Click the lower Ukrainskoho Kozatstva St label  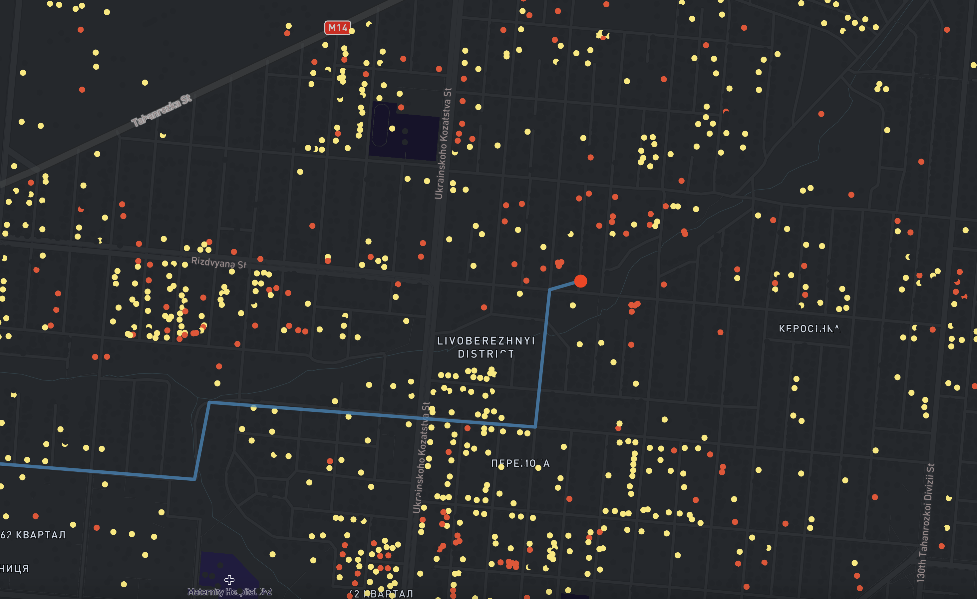click(422, 457)
